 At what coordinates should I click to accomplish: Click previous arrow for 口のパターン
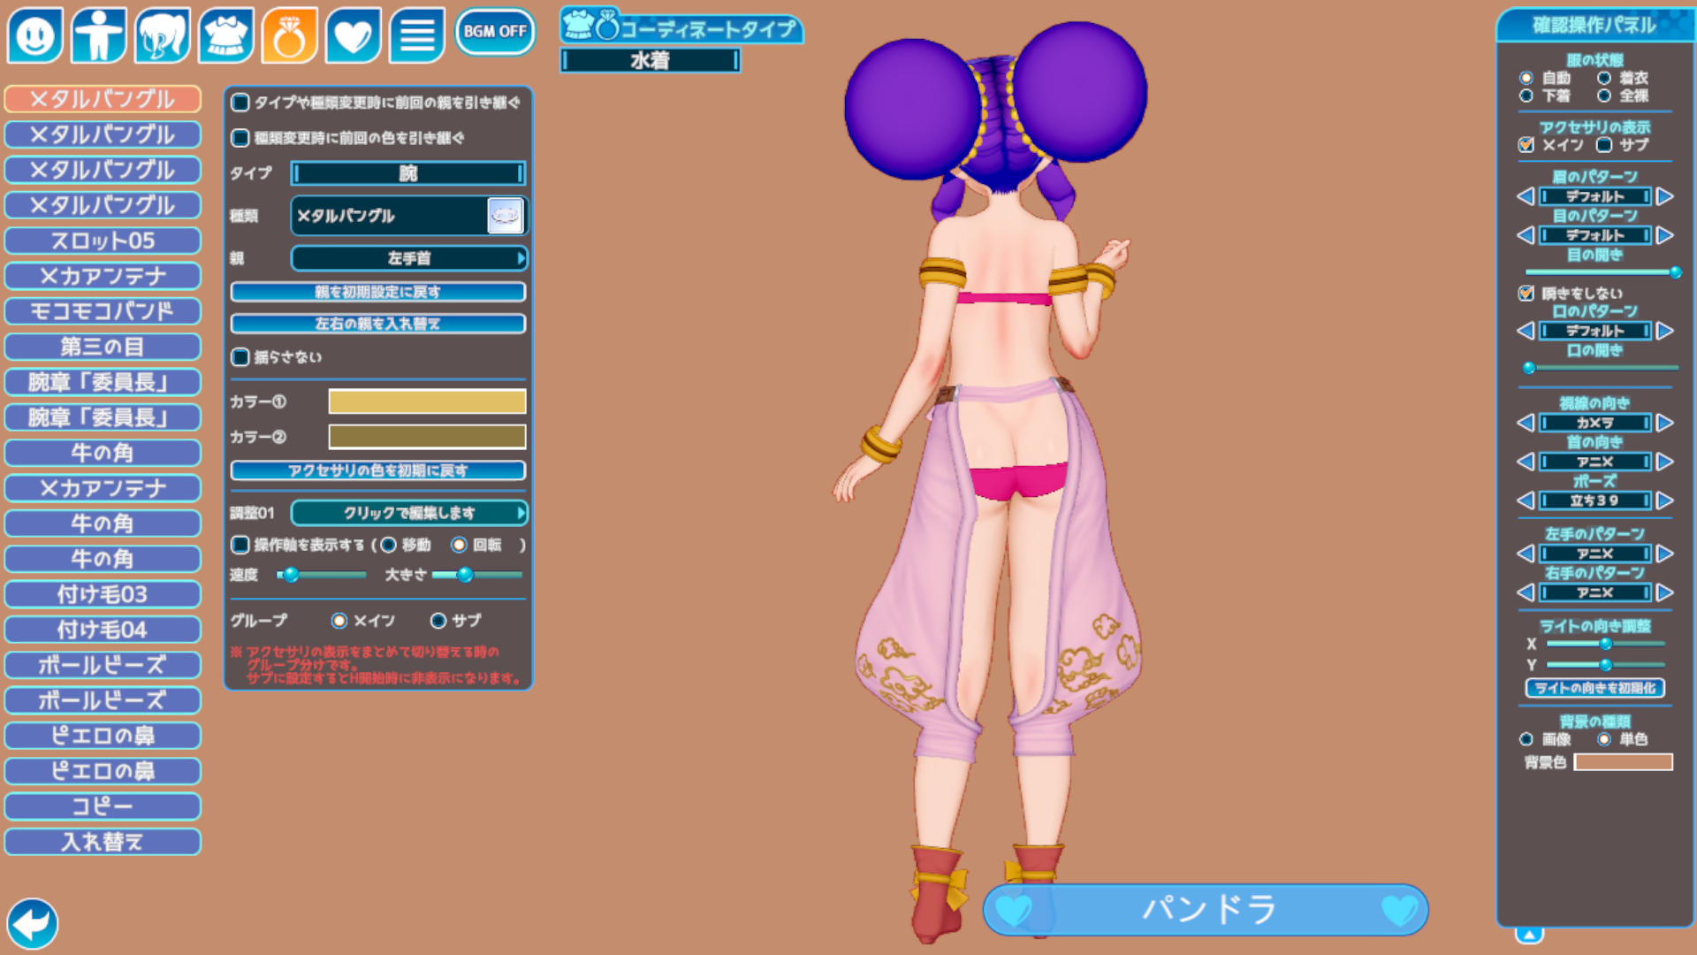pyautogui.click(x=1526, y=331)
